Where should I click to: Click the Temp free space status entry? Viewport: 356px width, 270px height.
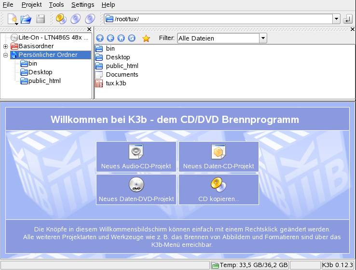249,265
